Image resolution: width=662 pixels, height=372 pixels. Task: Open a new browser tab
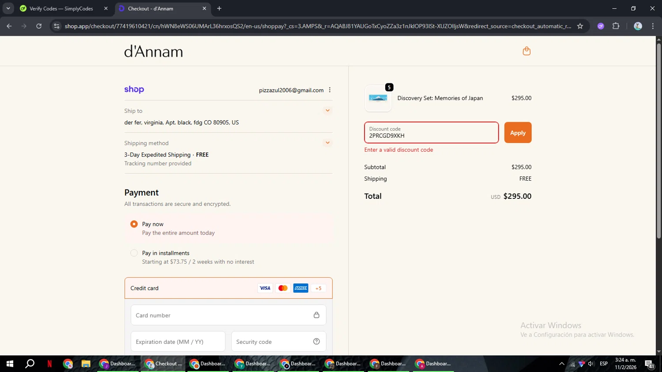219,8
